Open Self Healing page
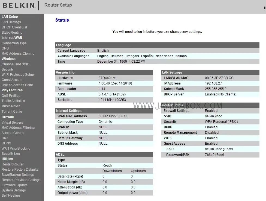 11,195
